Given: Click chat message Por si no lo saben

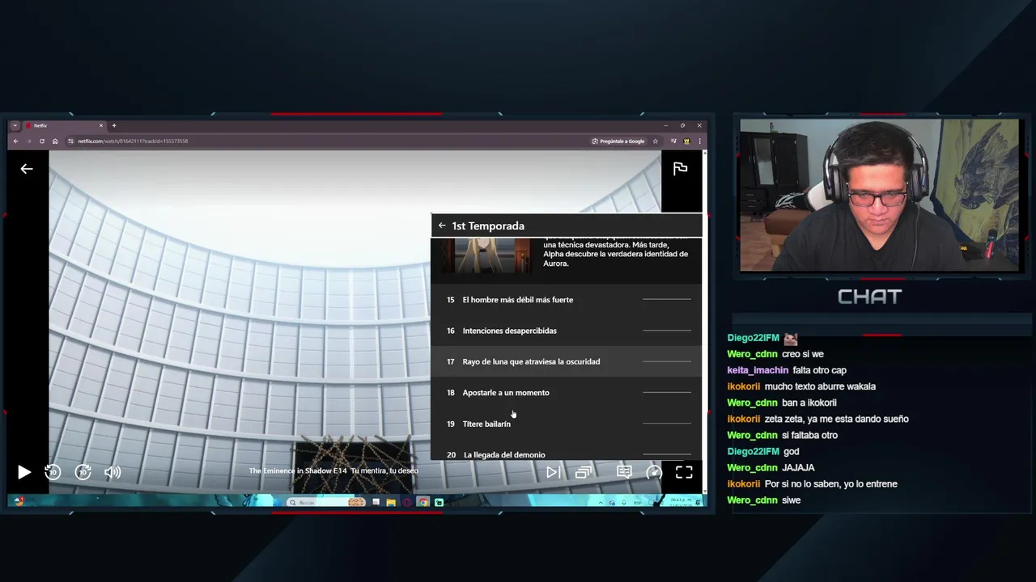Looking at the screenshot, I should (x=830, y=483).
